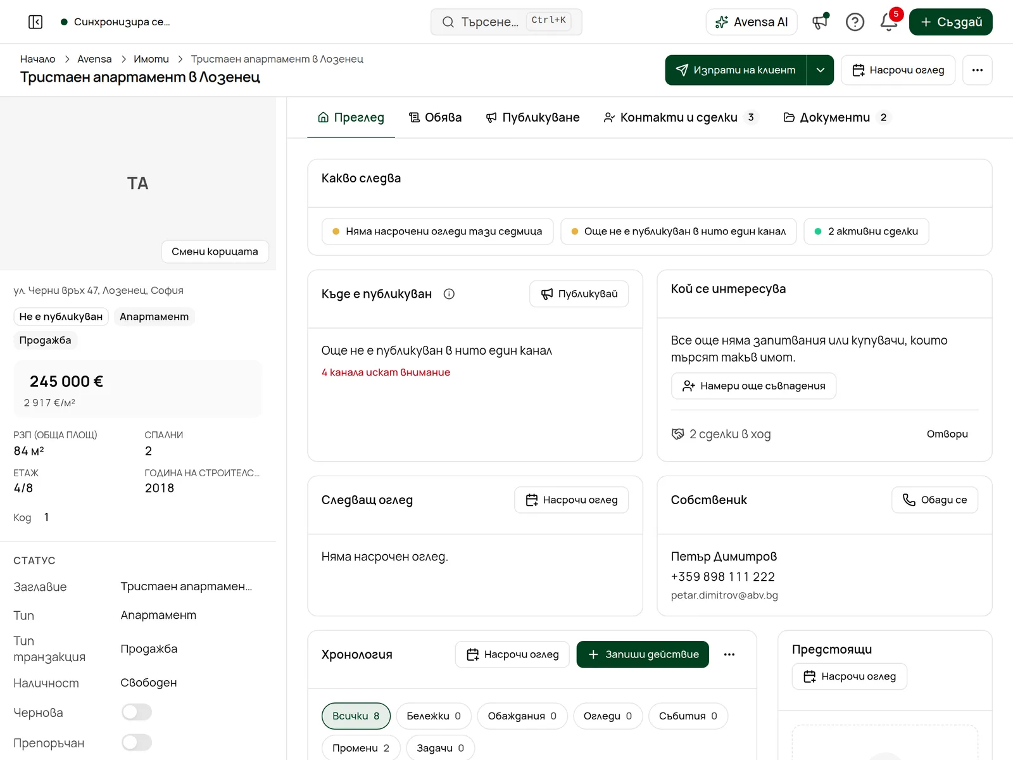1013x760 pixels.
Task: Click the Създай button
Action: [951, 22]
